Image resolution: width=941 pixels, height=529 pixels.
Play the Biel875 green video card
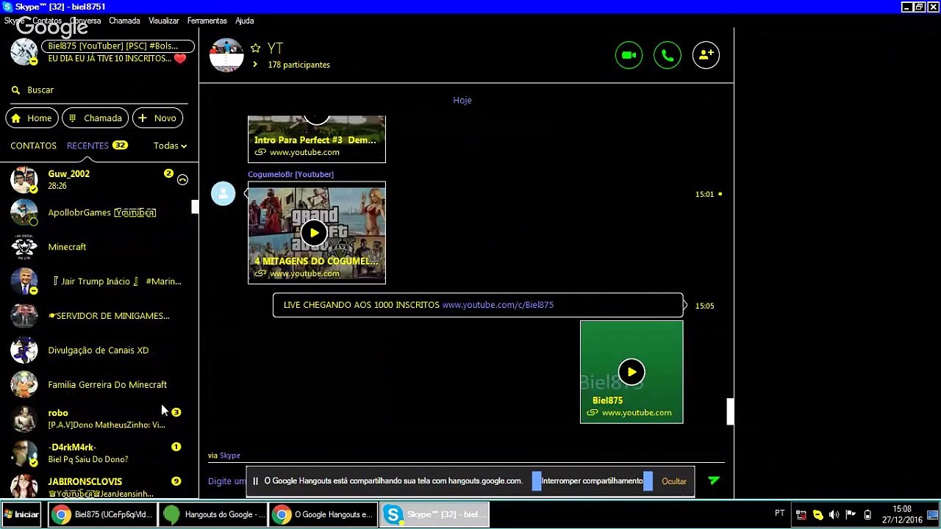631,372
